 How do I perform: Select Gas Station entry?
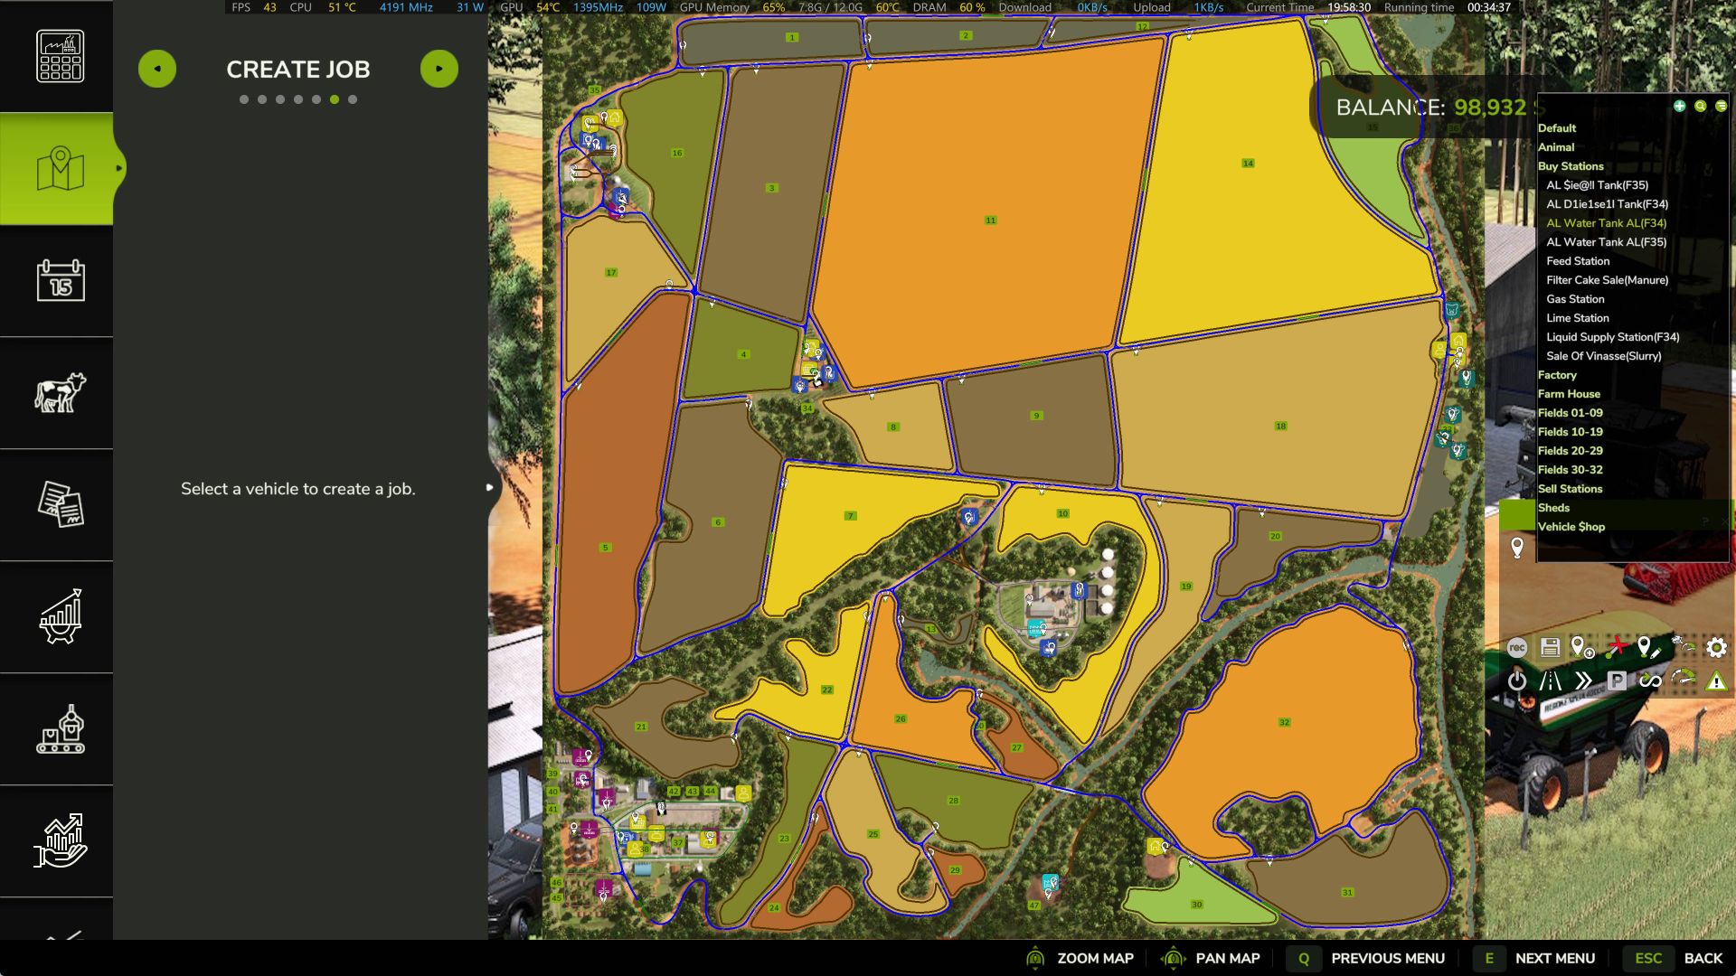tap(1575, 299)
